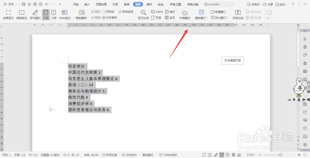Screen dimensions: 310x158
Task: Click the Help question mark icon
Action: pos(293,4)
